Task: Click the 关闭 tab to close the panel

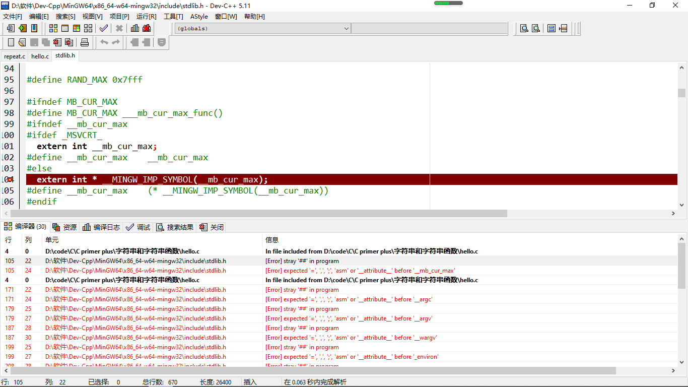Action: [x=212, y=227]
